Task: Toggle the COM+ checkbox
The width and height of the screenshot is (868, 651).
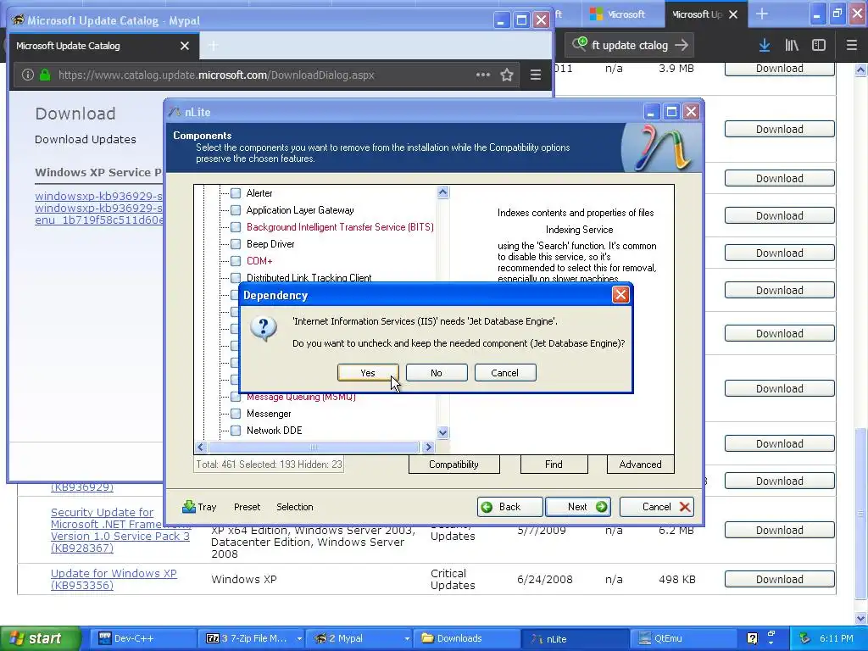Action: pos(236,261)
